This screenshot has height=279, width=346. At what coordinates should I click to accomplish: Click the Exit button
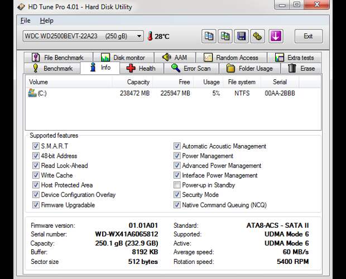tap(308, 36)
